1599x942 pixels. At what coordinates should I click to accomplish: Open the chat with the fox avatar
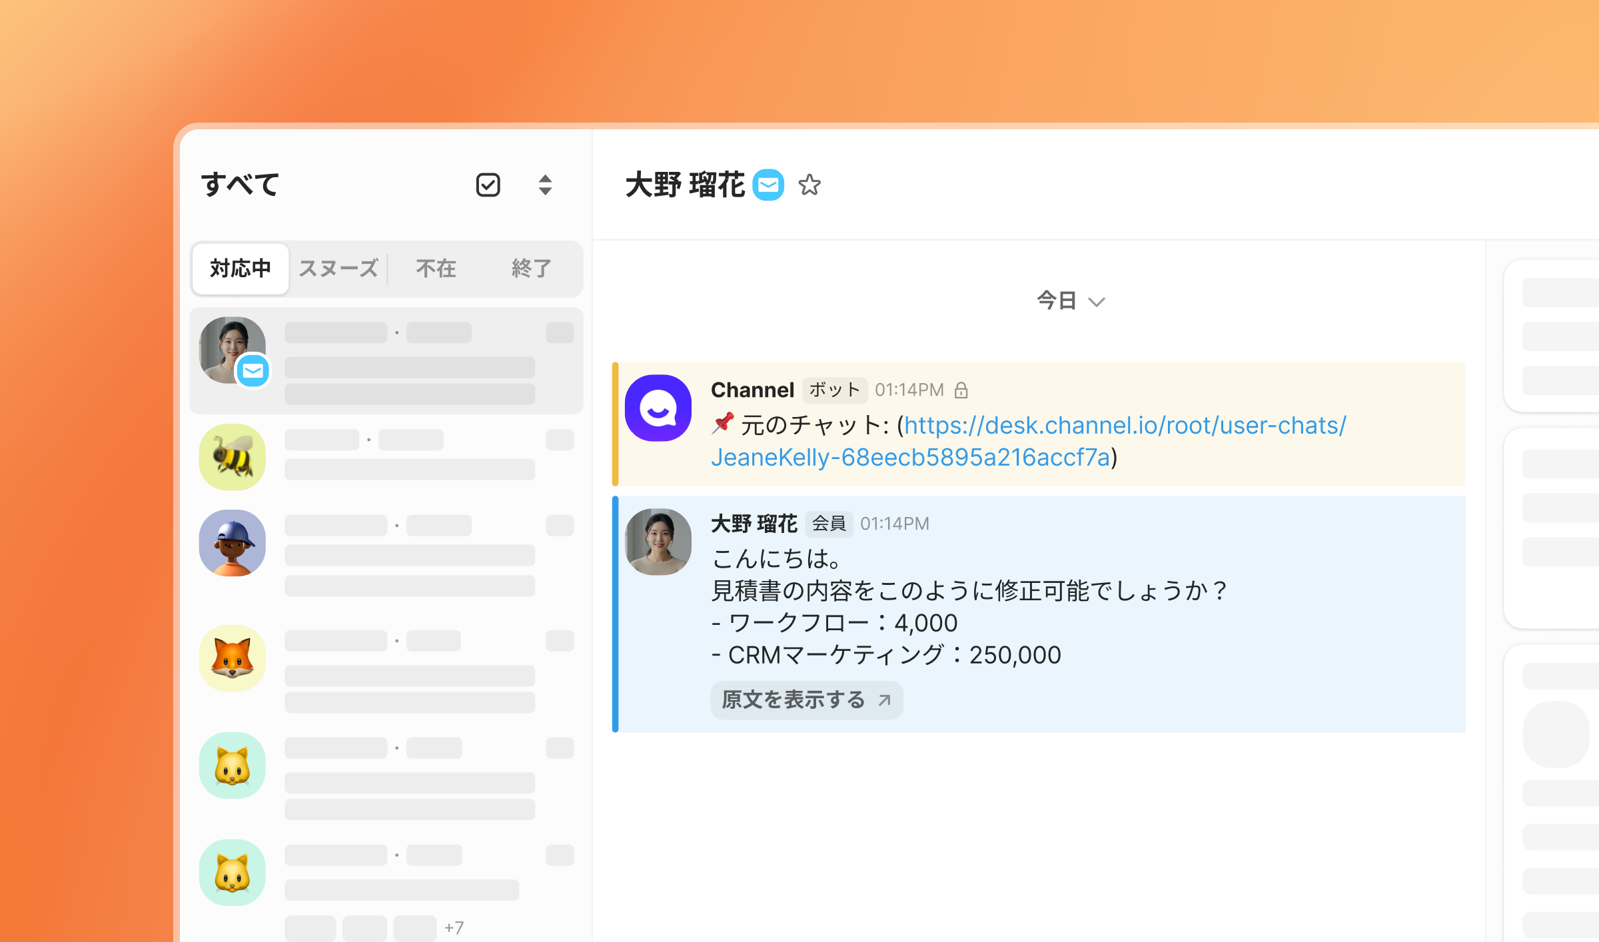click(x=386, y=668)
